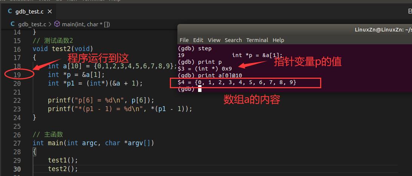
Task: Open the gdb_test.c breadcrumb file dropdown
Action: click(32, 24)
